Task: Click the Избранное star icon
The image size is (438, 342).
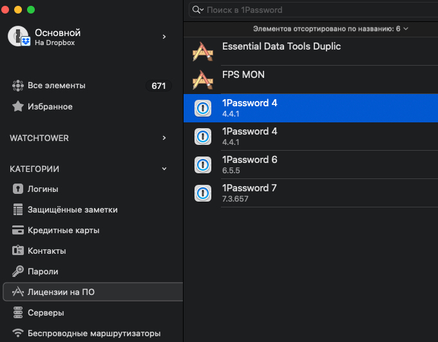Action: point(18,106)
